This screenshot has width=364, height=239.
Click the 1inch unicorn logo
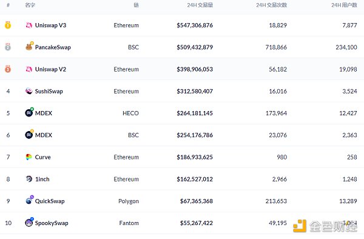29,179
